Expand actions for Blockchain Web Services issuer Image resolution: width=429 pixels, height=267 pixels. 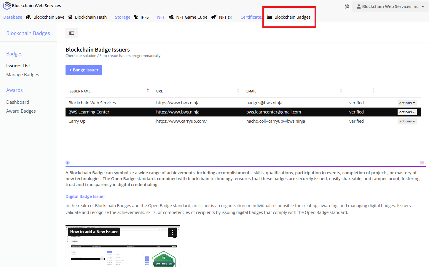point(407,103)
